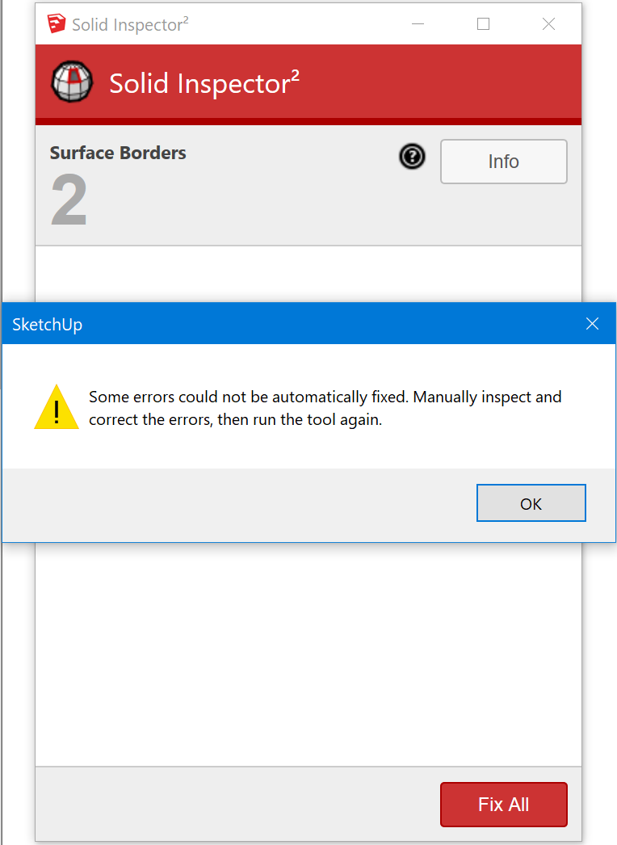Select the Surface Borders heading
Screen dimensions: 617x845
pos(118,153)
